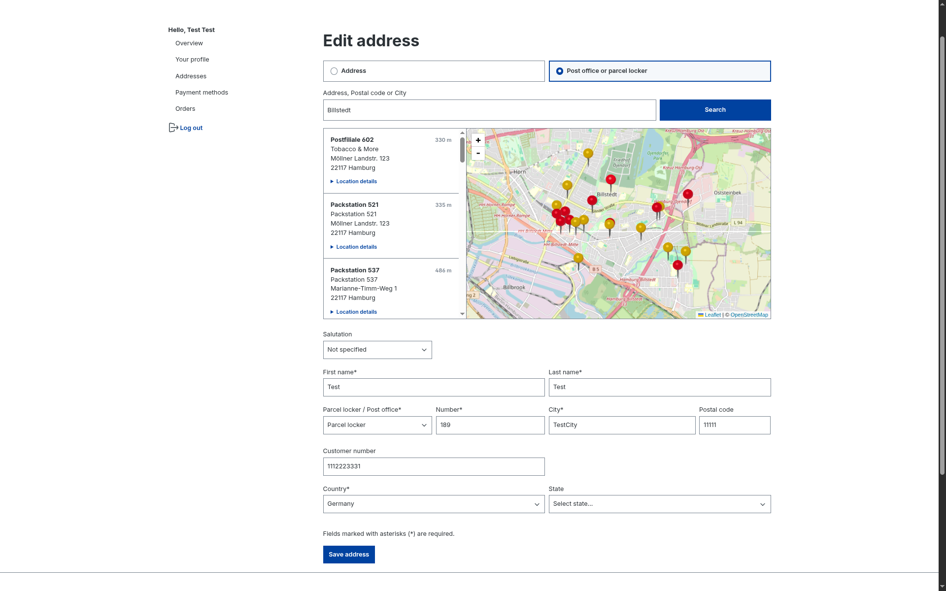
Task: Click the Postal code field showing 11111
Action: click(735, 426)
